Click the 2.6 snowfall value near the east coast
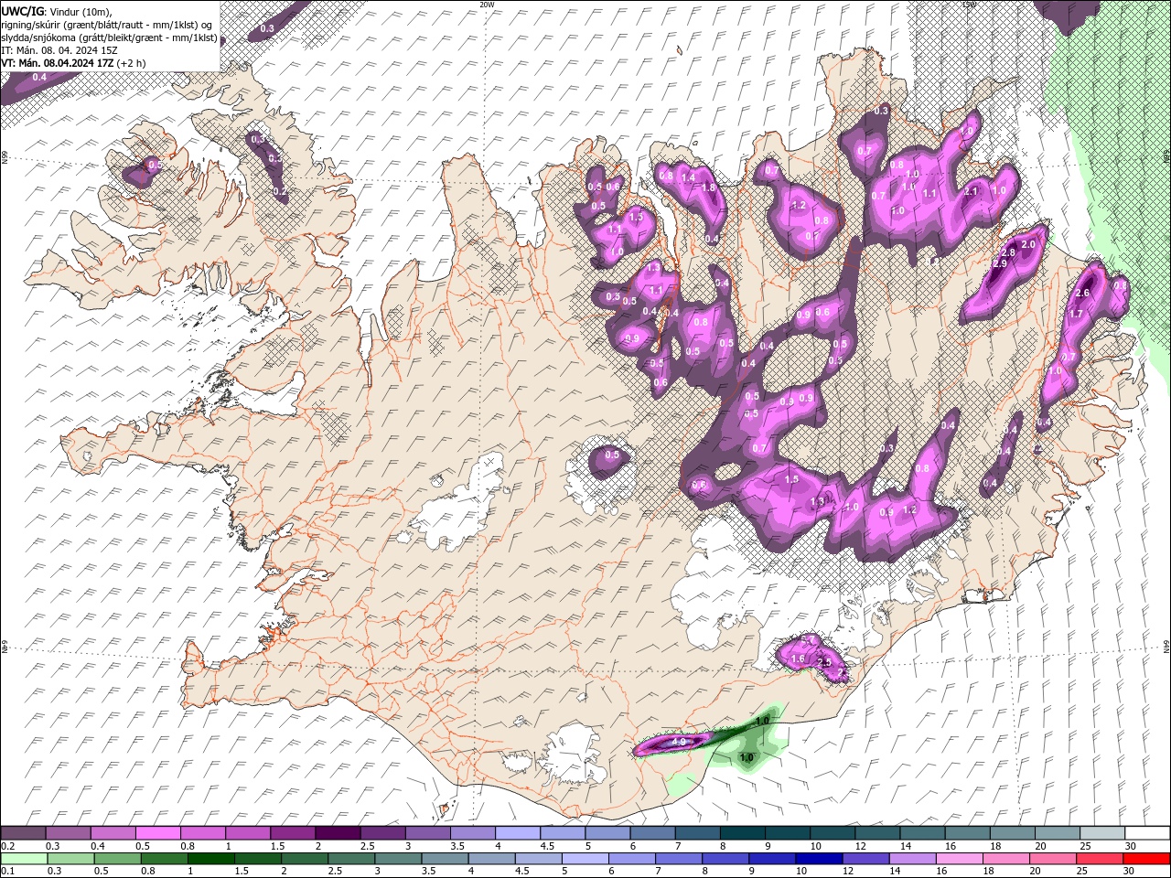This screenshot has height=878, width=1171. pyautogui.click(x=1082, y=293)
